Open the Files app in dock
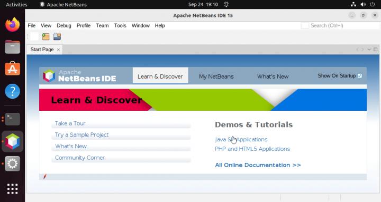This screenshot has width=381, height=202. (x=12, y=47)
